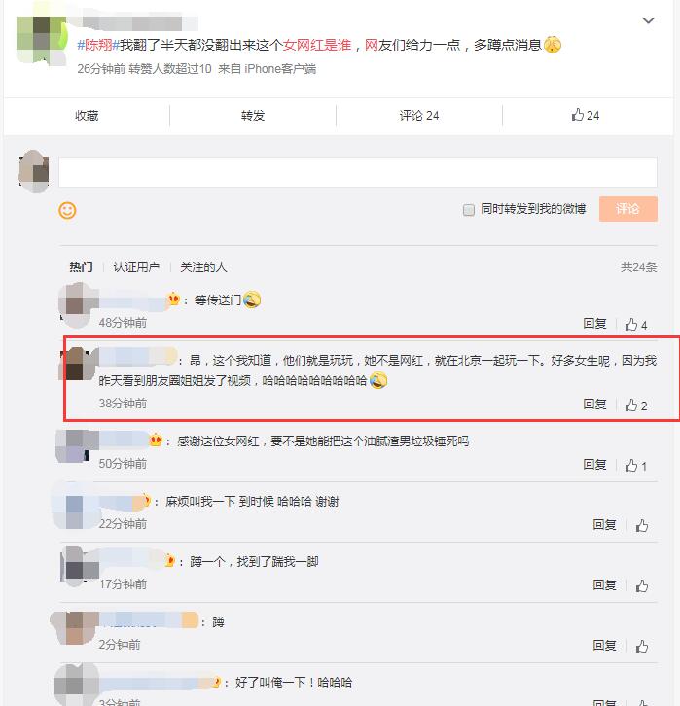The image size is (680, 706).
Task: Open the 评论 24 comments section
Action: (419, 116)
